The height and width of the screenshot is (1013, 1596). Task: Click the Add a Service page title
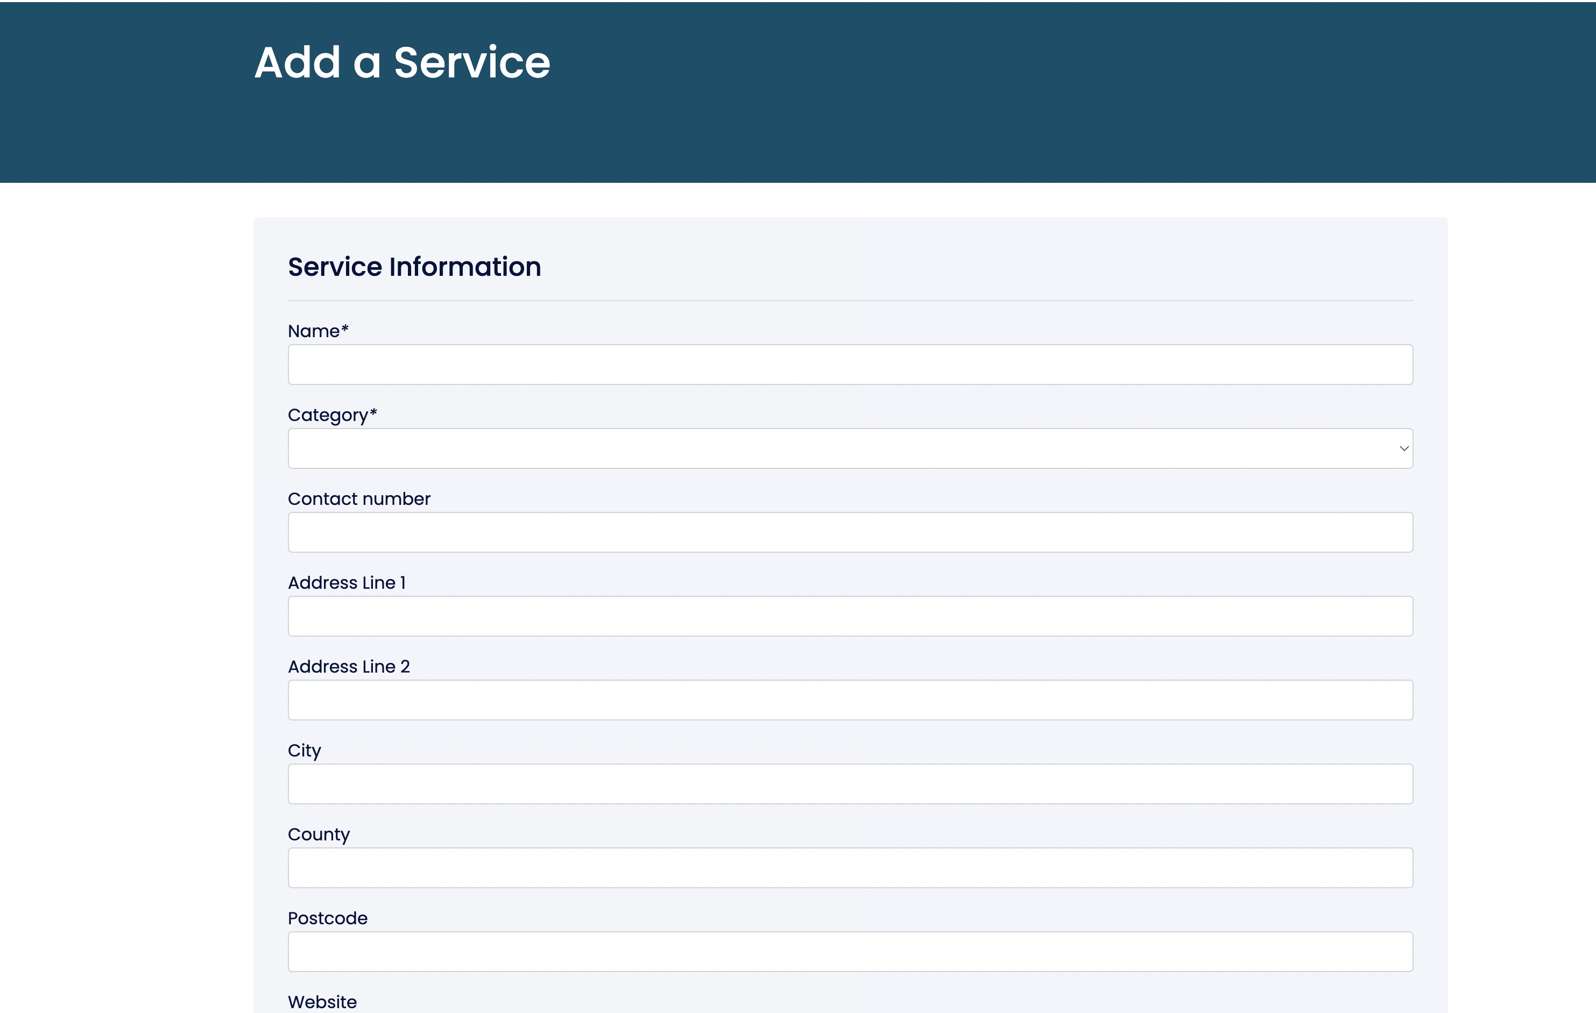[x=402, y=63]
